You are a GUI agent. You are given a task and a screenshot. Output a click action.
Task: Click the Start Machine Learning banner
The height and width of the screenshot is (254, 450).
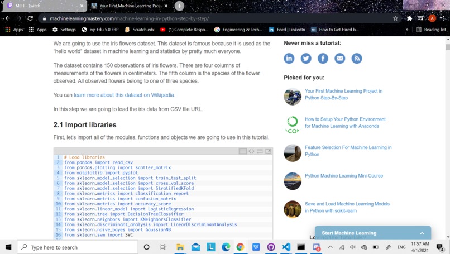[x=373, y=233]
